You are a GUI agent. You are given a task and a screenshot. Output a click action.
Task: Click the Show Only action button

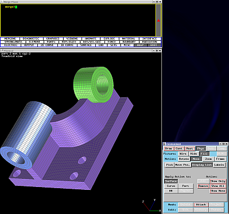click(x=218, y=181)
